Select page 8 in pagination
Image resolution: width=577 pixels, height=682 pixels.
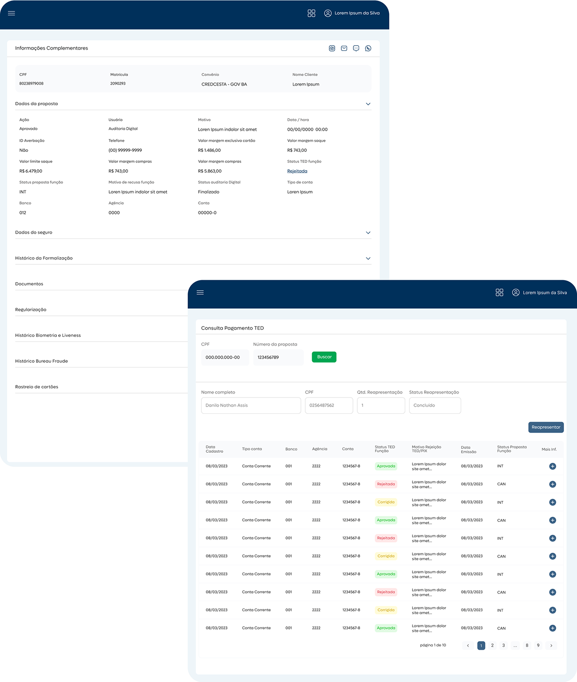coord(527,645)
